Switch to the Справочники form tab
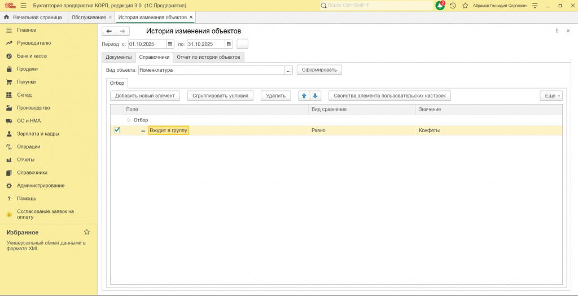 pyautogui.click(x=154, y=57)
